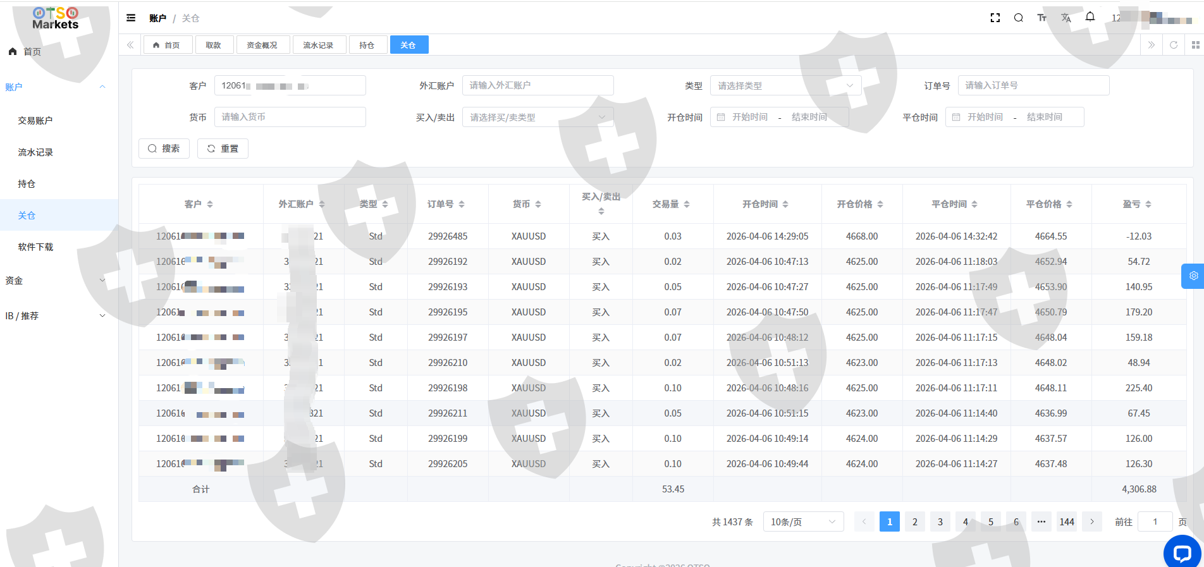Open the 类型 select dropdown

785,85
